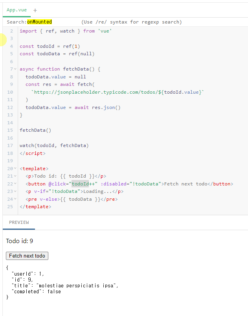The height and width of the screenshot is (316, 248).
Task: Click the "completed": false JSON line
Action: click(x=36, y=291)
